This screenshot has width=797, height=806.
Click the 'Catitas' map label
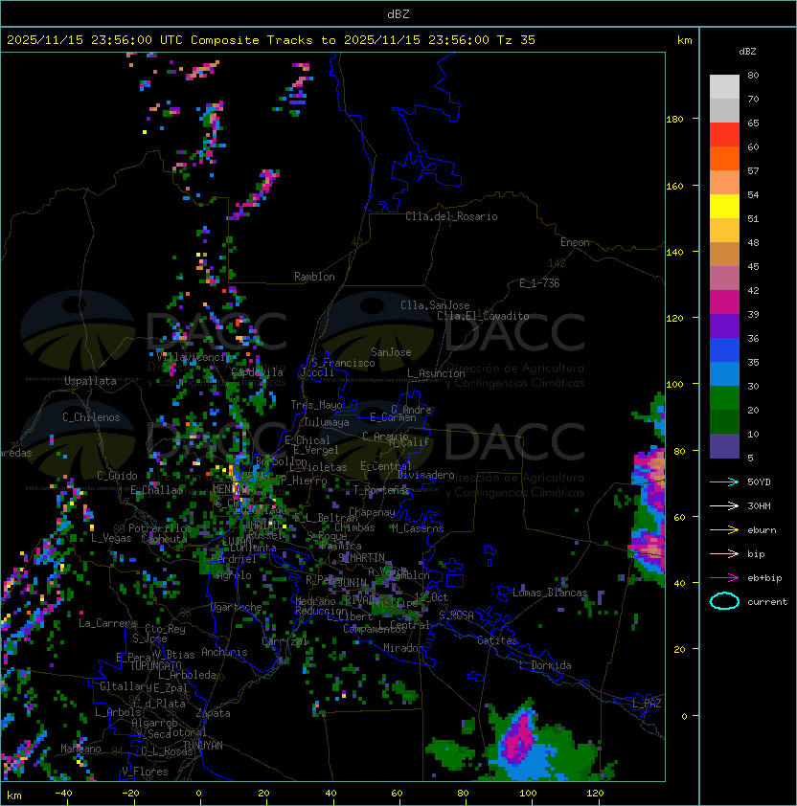tap(497, 640)
